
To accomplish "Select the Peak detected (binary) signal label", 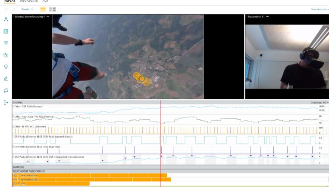I will click(43, 137).
